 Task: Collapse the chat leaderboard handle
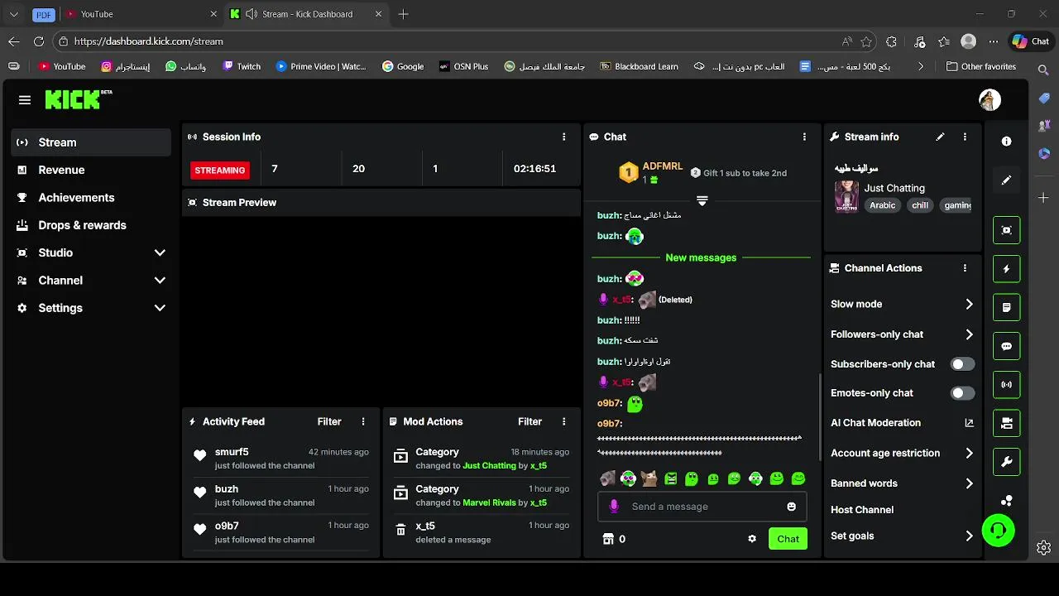[x=702, y=201]
